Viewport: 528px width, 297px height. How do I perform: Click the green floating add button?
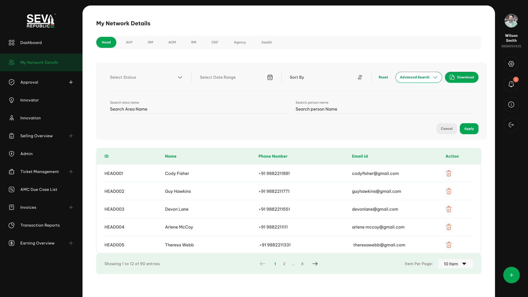click(511, 275)
